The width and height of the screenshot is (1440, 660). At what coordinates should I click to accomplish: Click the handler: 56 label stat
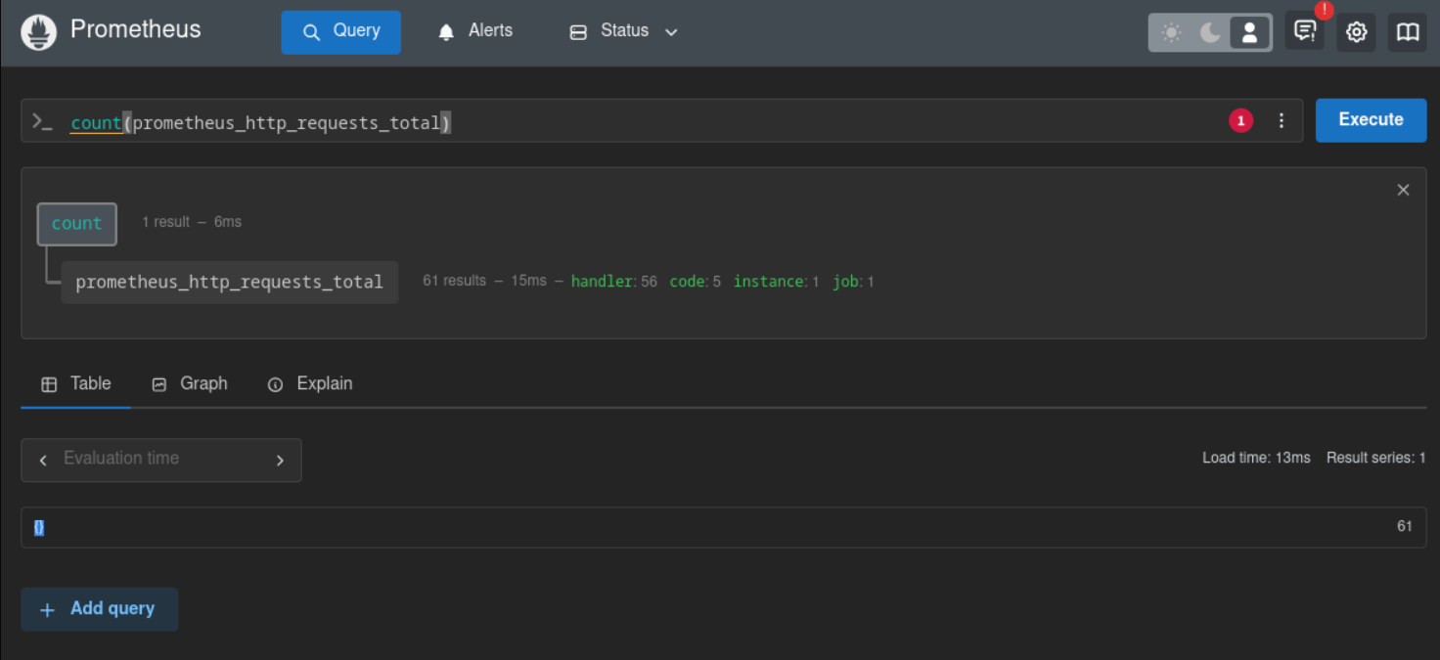[614, 282]
